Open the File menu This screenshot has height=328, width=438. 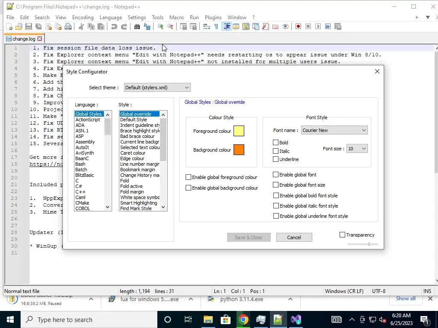coord(10,17)
